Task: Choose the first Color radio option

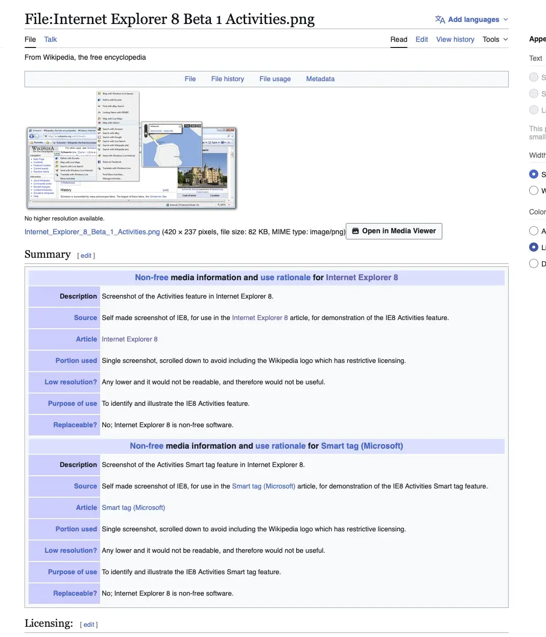Action: [x=534, y=231]
